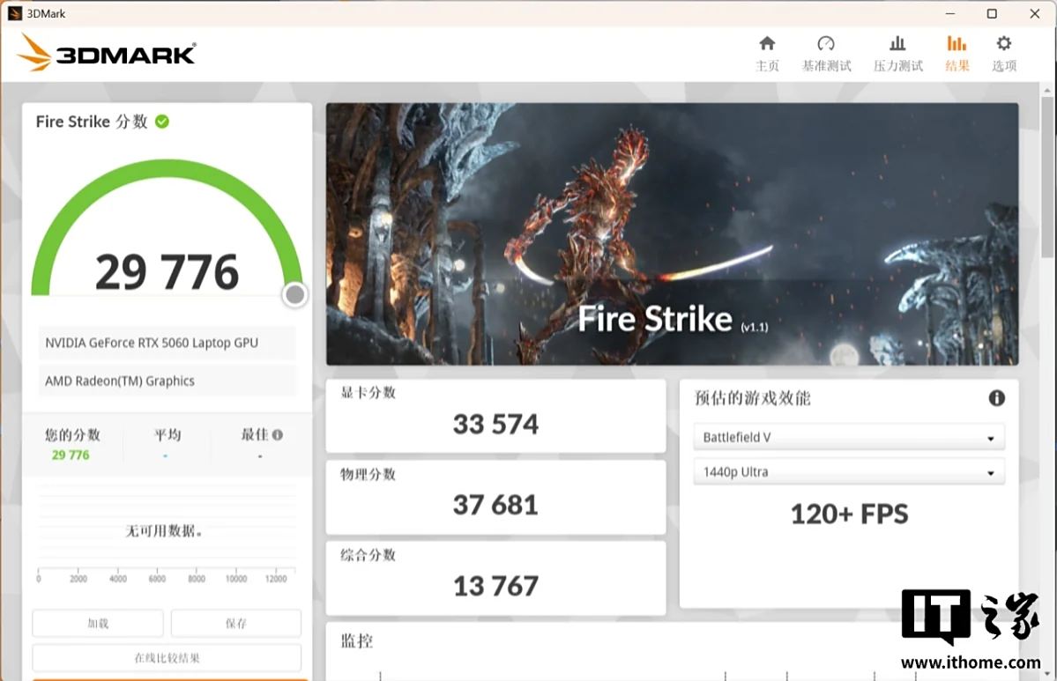Image resolution: width=1057 pixels, height=681 pixels.
Task: Expand the Battlefield V game dropdown
Action: 848,438
